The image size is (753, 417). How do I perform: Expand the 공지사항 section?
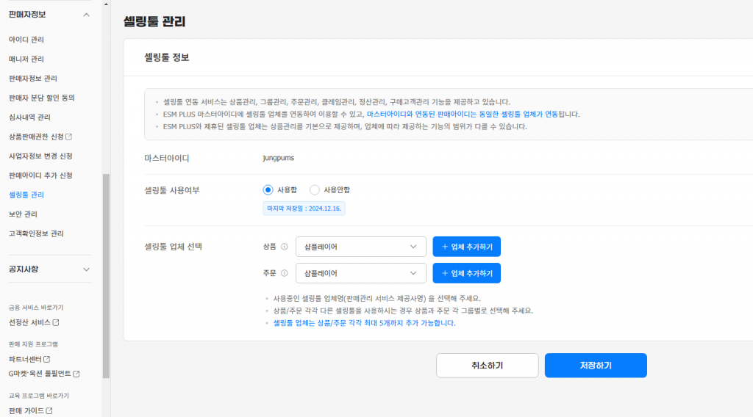pos(87,269)
